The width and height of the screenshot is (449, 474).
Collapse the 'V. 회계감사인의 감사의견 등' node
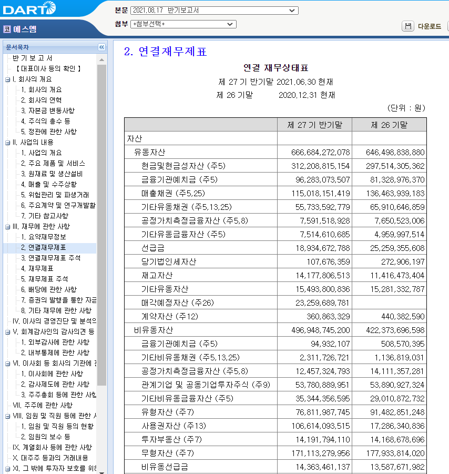[7, 332]
